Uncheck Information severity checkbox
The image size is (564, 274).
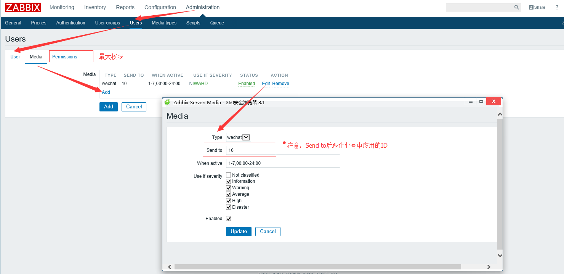(x=229, y=181)
